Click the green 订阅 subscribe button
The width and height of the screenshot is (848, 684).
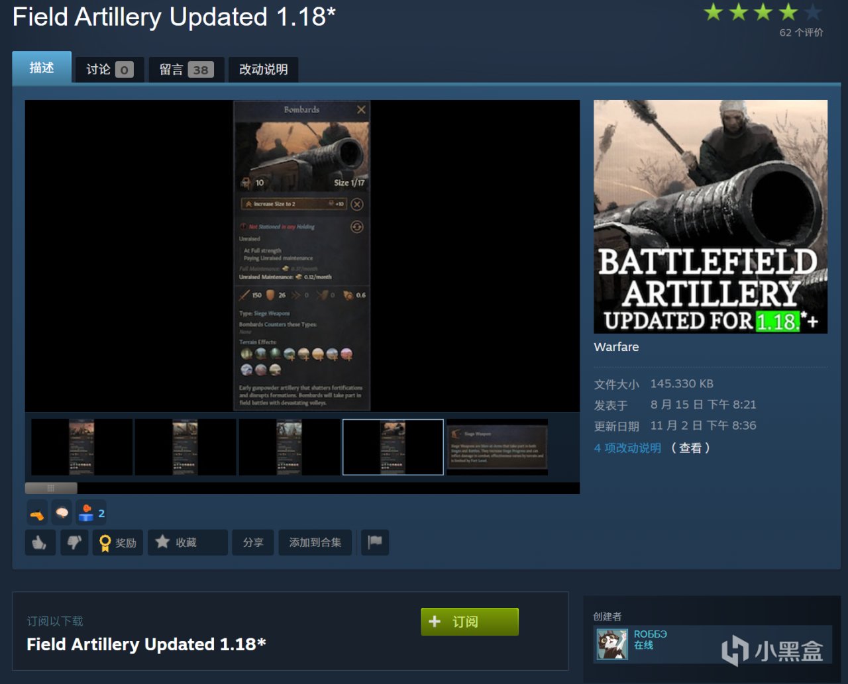coord(470,622)
